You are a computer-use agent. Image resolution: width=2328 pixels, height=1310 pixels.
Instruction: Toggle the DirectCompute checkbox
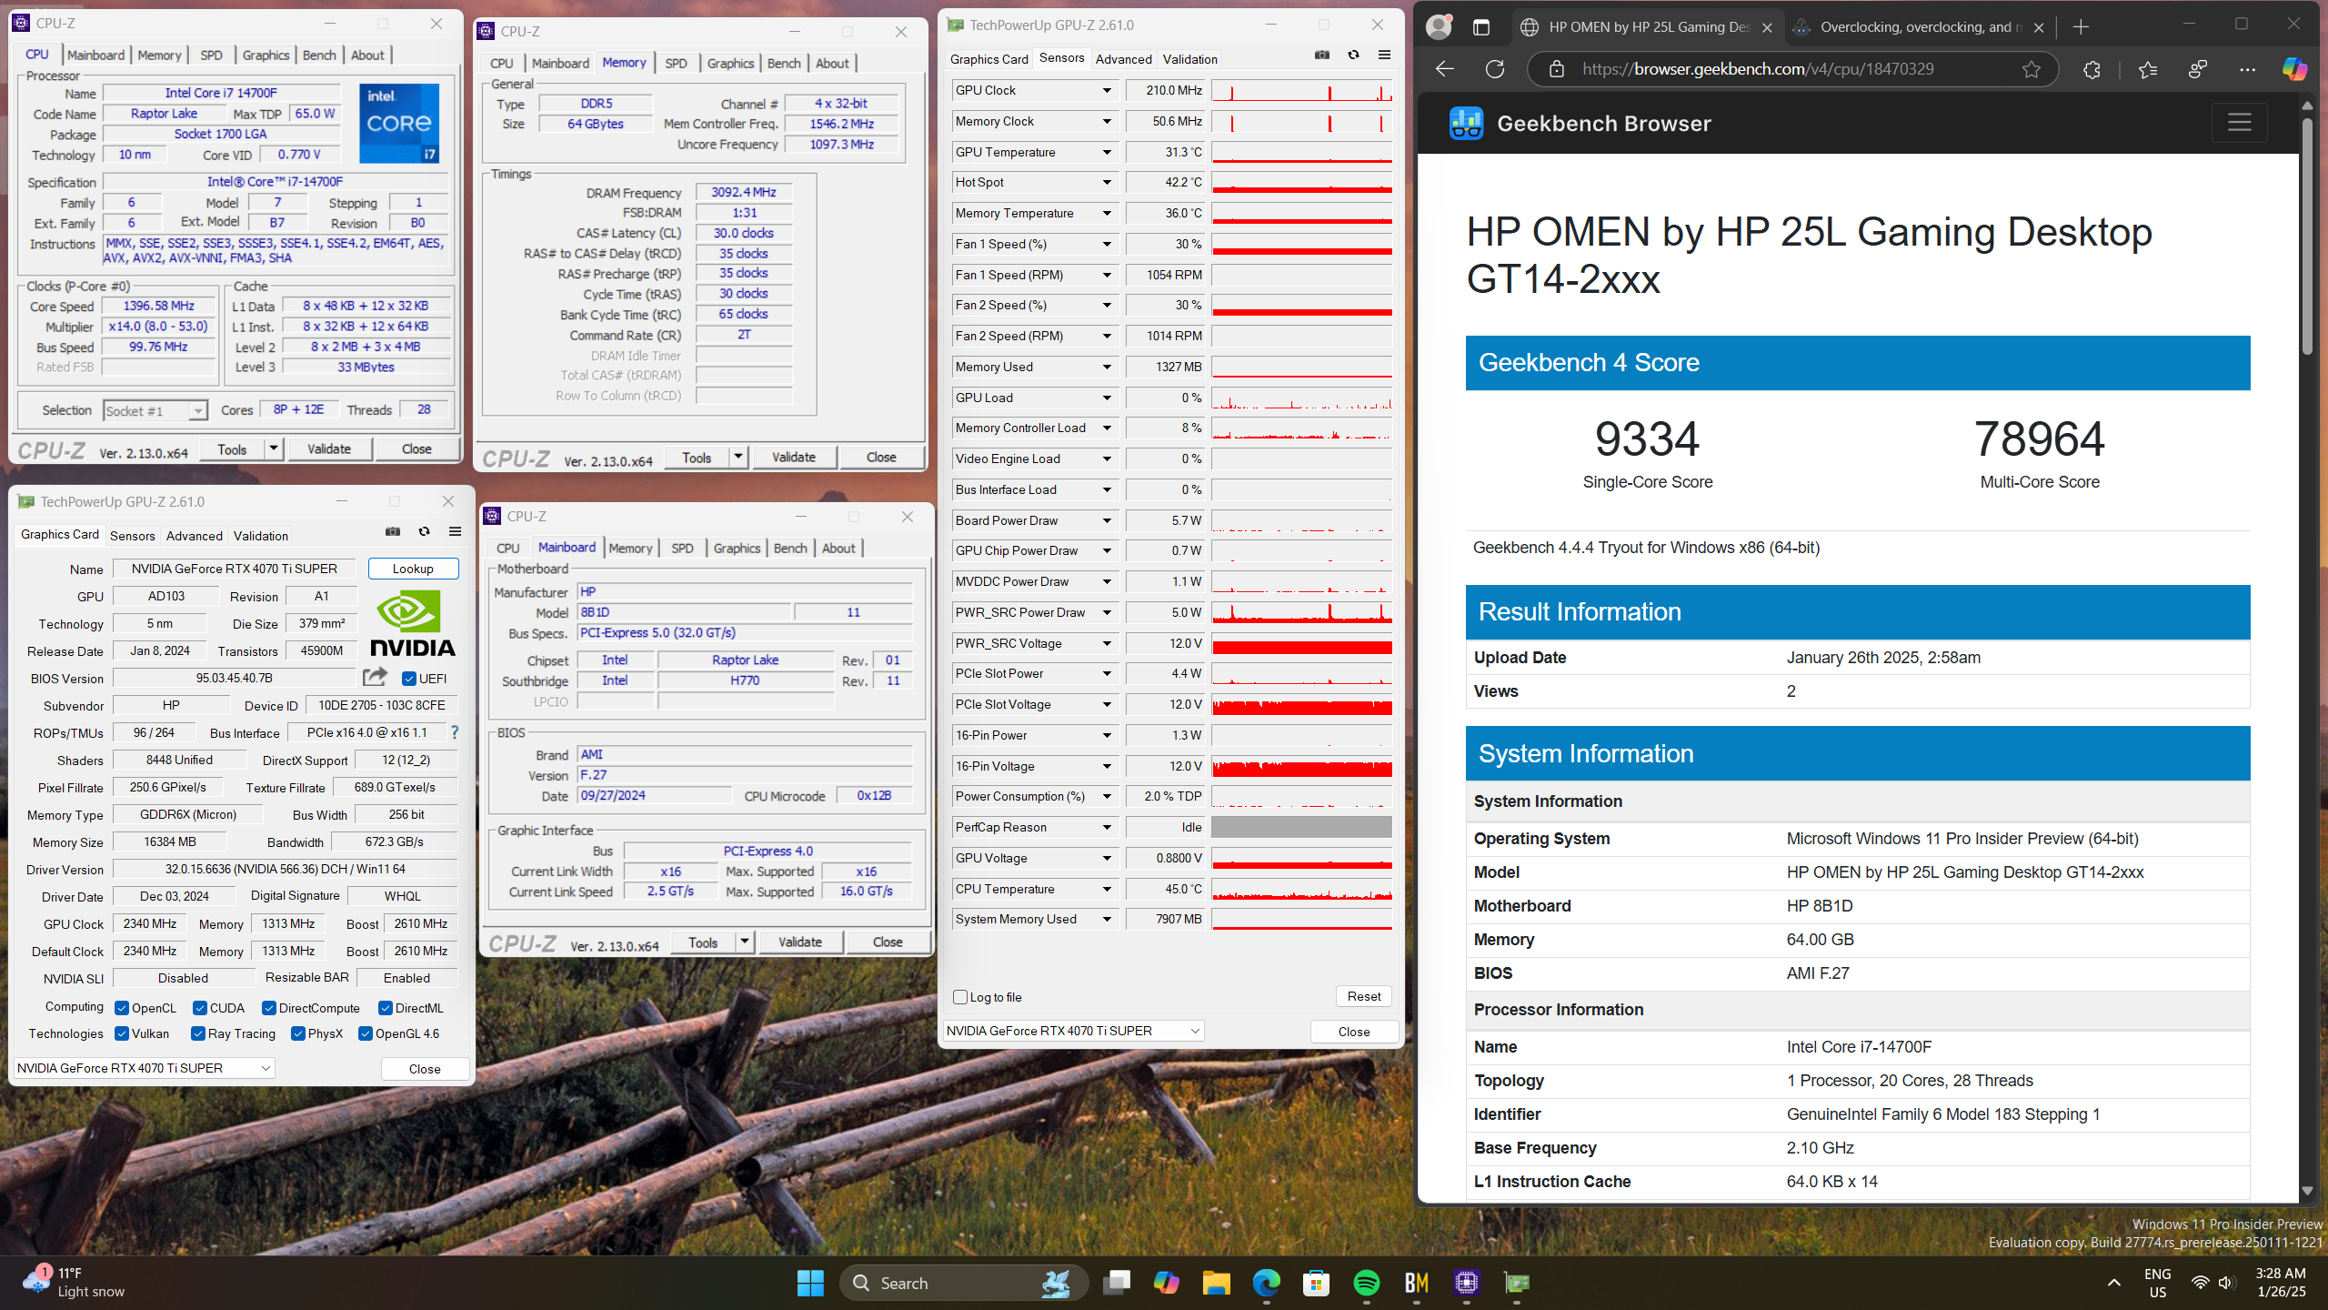pyautogui.click(x=269, y=1008)
